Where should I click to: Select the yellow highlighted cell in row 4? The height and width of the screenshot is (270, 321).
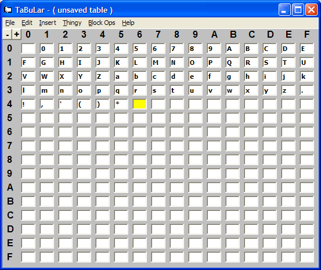point(139,104)
